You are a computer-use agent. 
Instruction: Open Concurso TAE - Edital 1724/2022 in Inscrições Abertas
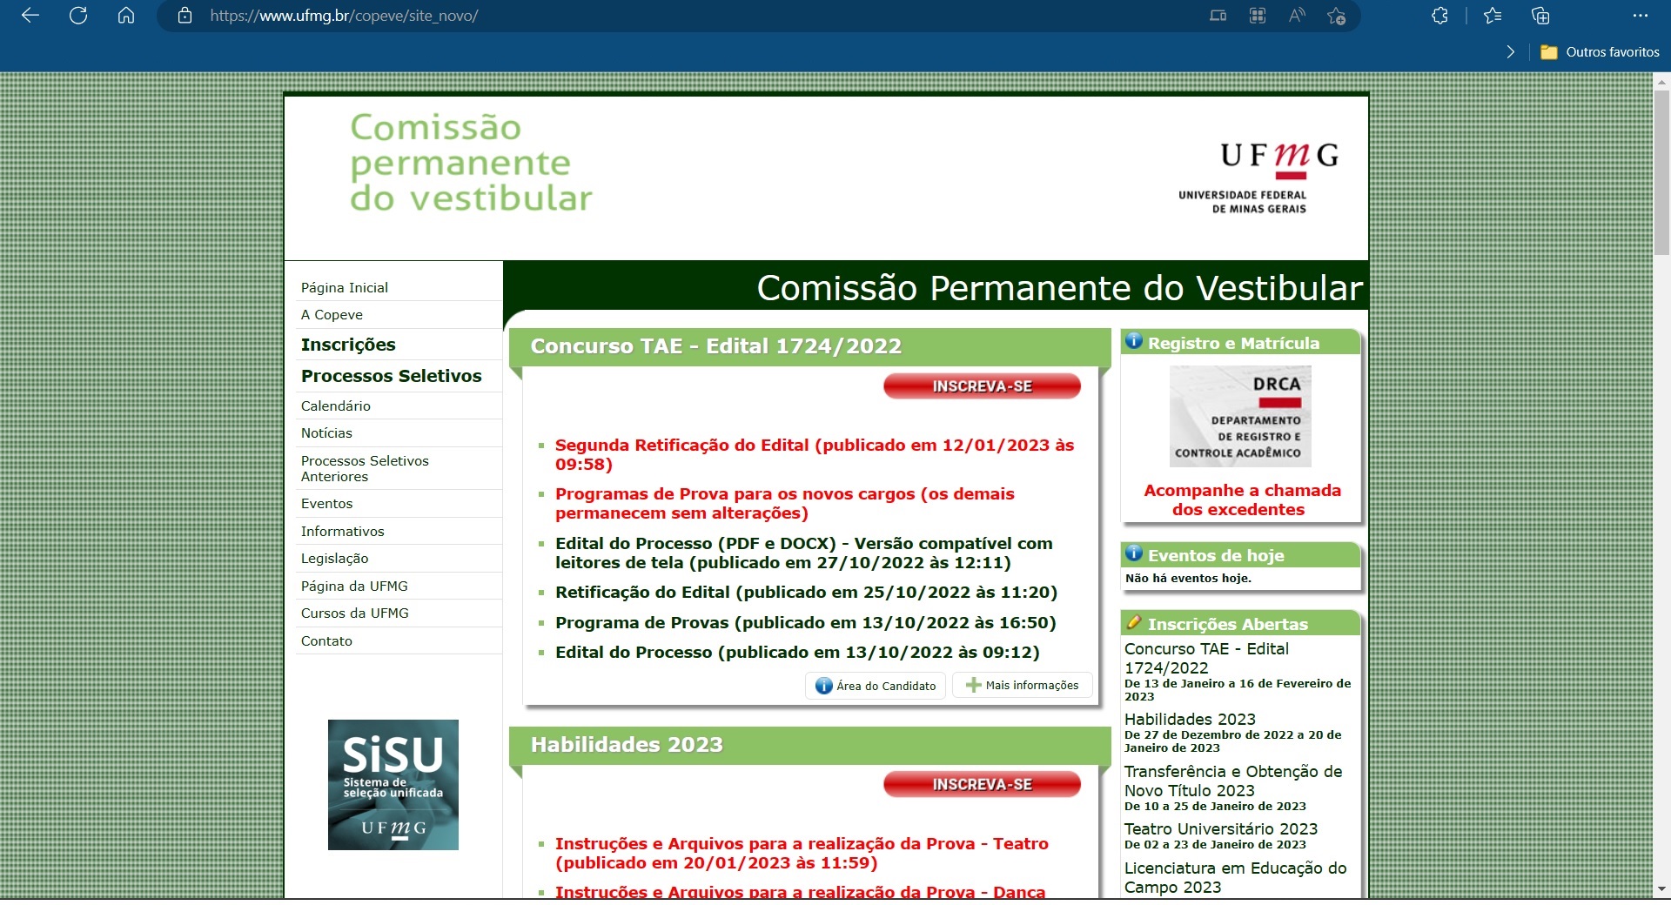1206,659
